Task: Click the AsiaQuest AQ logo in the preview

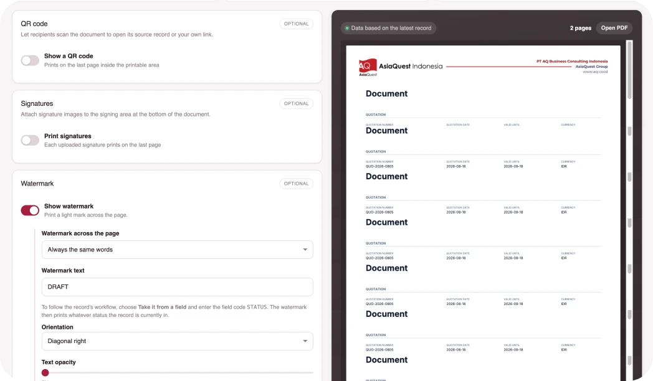Action: (368, 67)
